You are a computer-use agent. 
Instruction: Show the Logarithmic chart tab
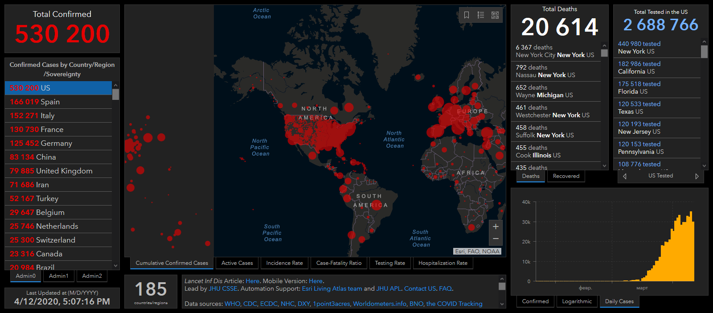point(577,301)
